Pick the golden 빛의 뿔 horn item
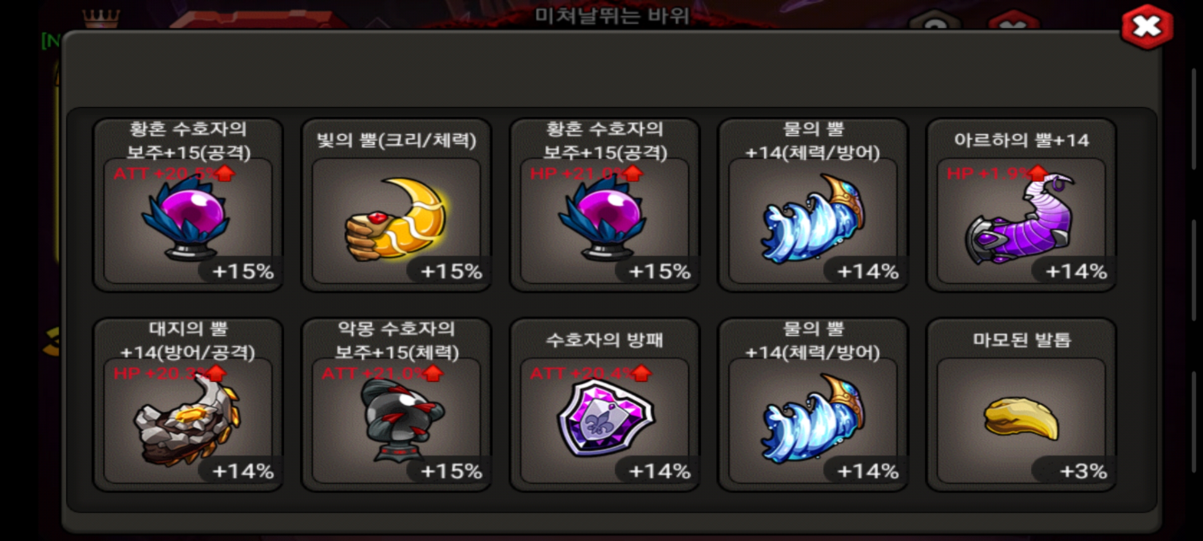1203x541 pixels. click(x=395, y=219)
